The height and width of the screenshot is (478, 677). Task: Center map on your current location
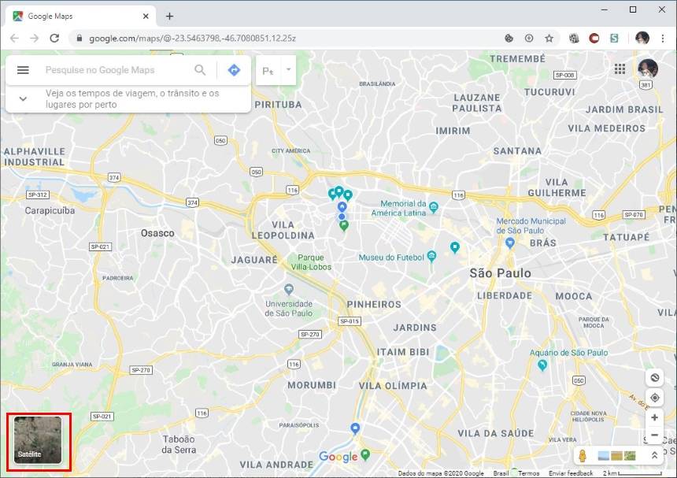click(654, 398)
